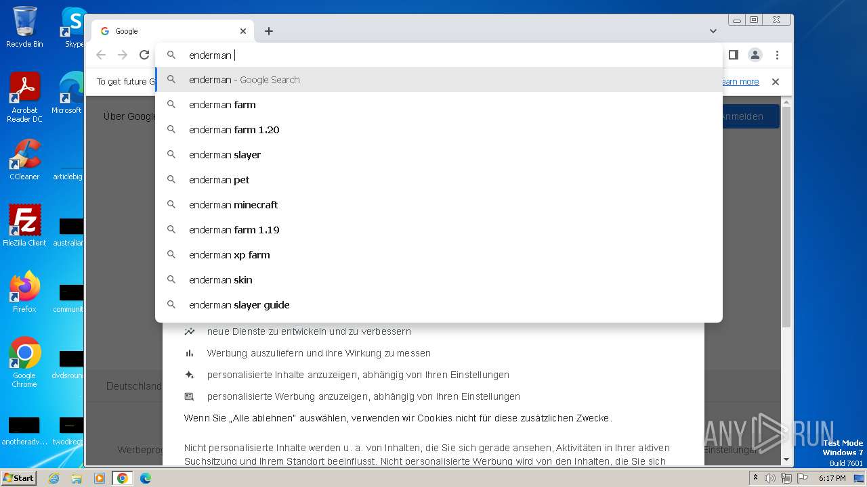Open Recycle Bin desktop icon
This screenshot has width=867, height=487.
(x=24, y=27)
